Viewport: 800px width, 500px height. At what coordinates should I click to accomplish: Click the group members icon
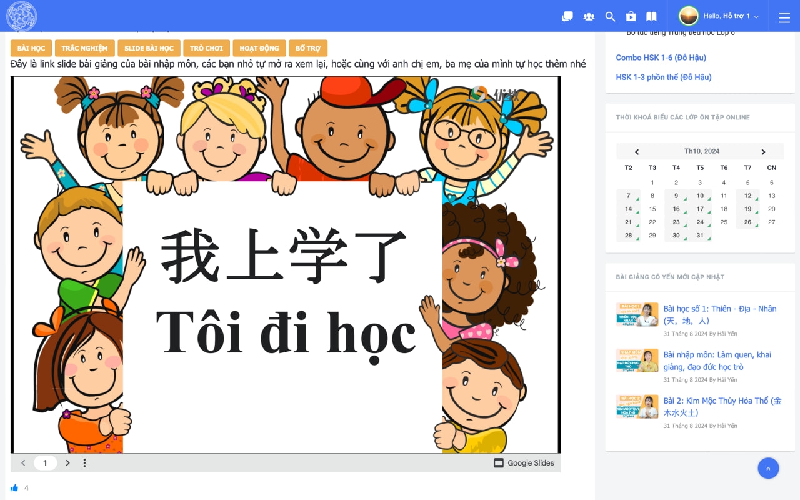(589, 17)
